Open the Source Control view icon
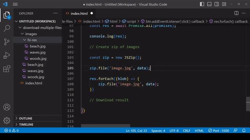The image size is (250, 140). pos(7,42)
